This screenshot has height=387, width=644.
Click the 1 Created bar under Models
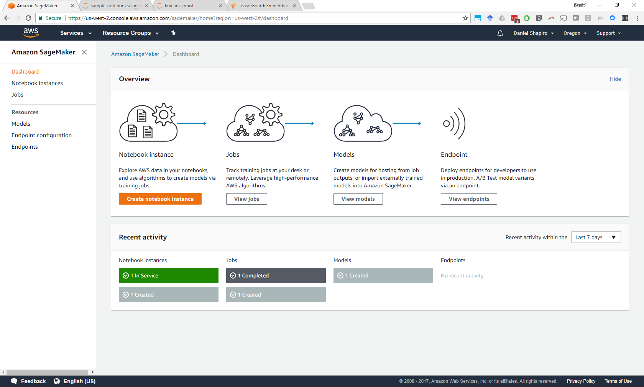pyautogui.click(x=383, y=275)
